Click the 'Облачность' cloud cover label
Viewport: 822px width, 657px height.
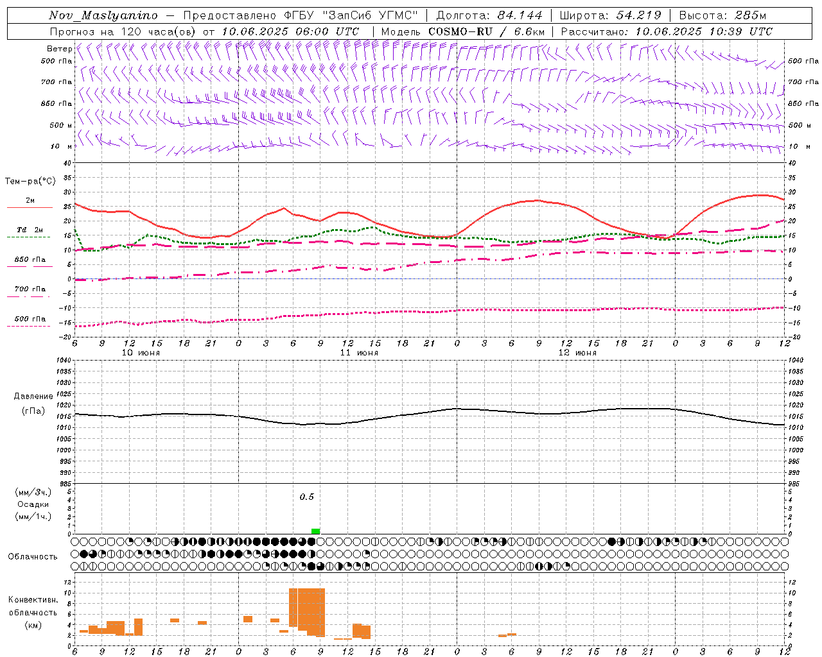[x=33, y=556]
